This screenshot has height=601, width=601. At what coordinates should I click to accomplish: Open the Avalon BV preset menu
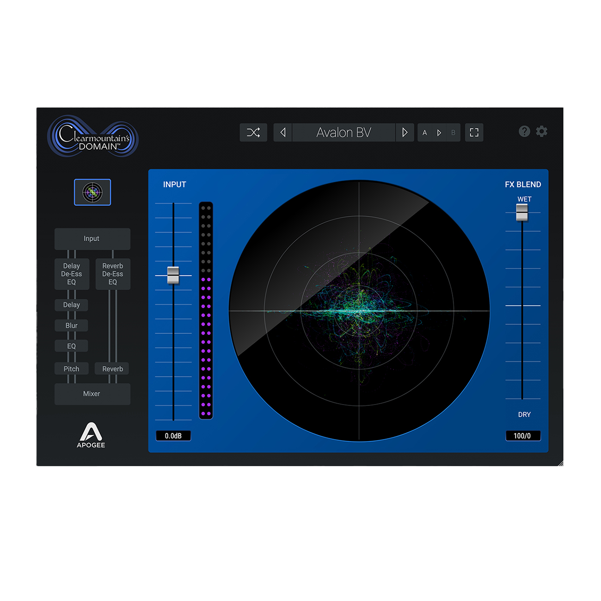point(343,133)
